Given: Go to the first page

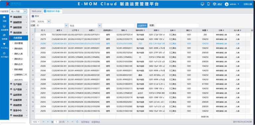Looking at the screenshot, I should [x=43, y=122].
